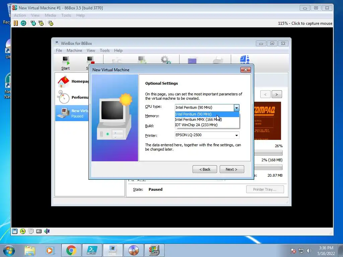Open PowerShell from the taskbar
The image size is (343, 257).
point(92,250)
